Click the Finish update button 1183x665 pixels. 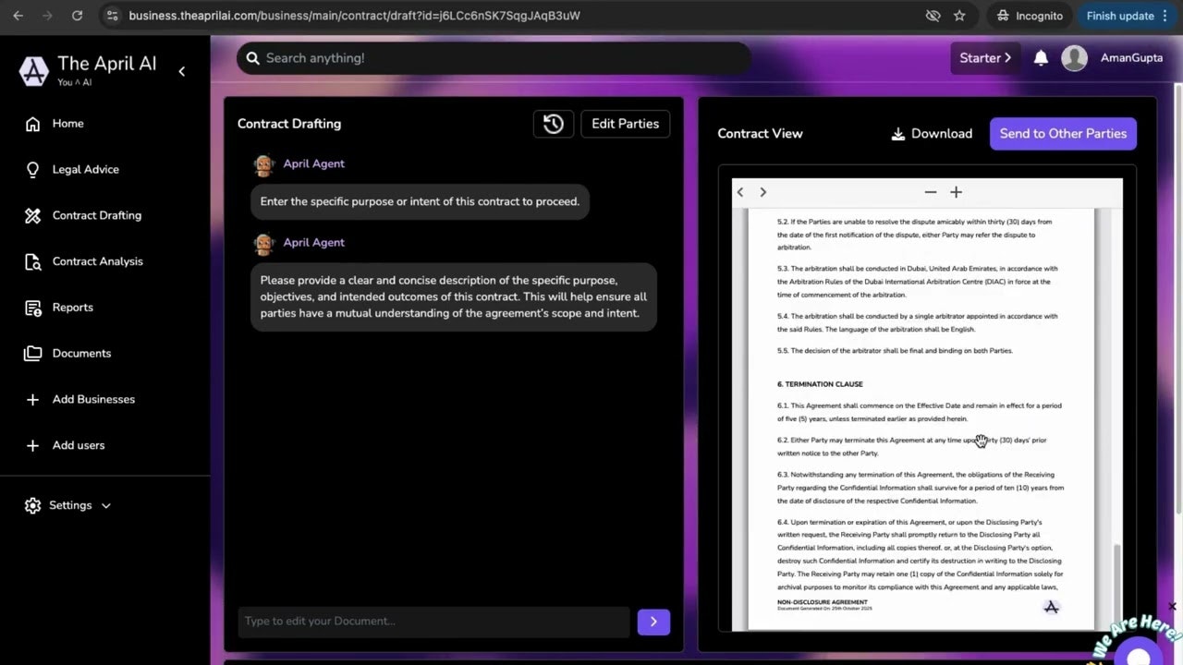coord(1120,16)
